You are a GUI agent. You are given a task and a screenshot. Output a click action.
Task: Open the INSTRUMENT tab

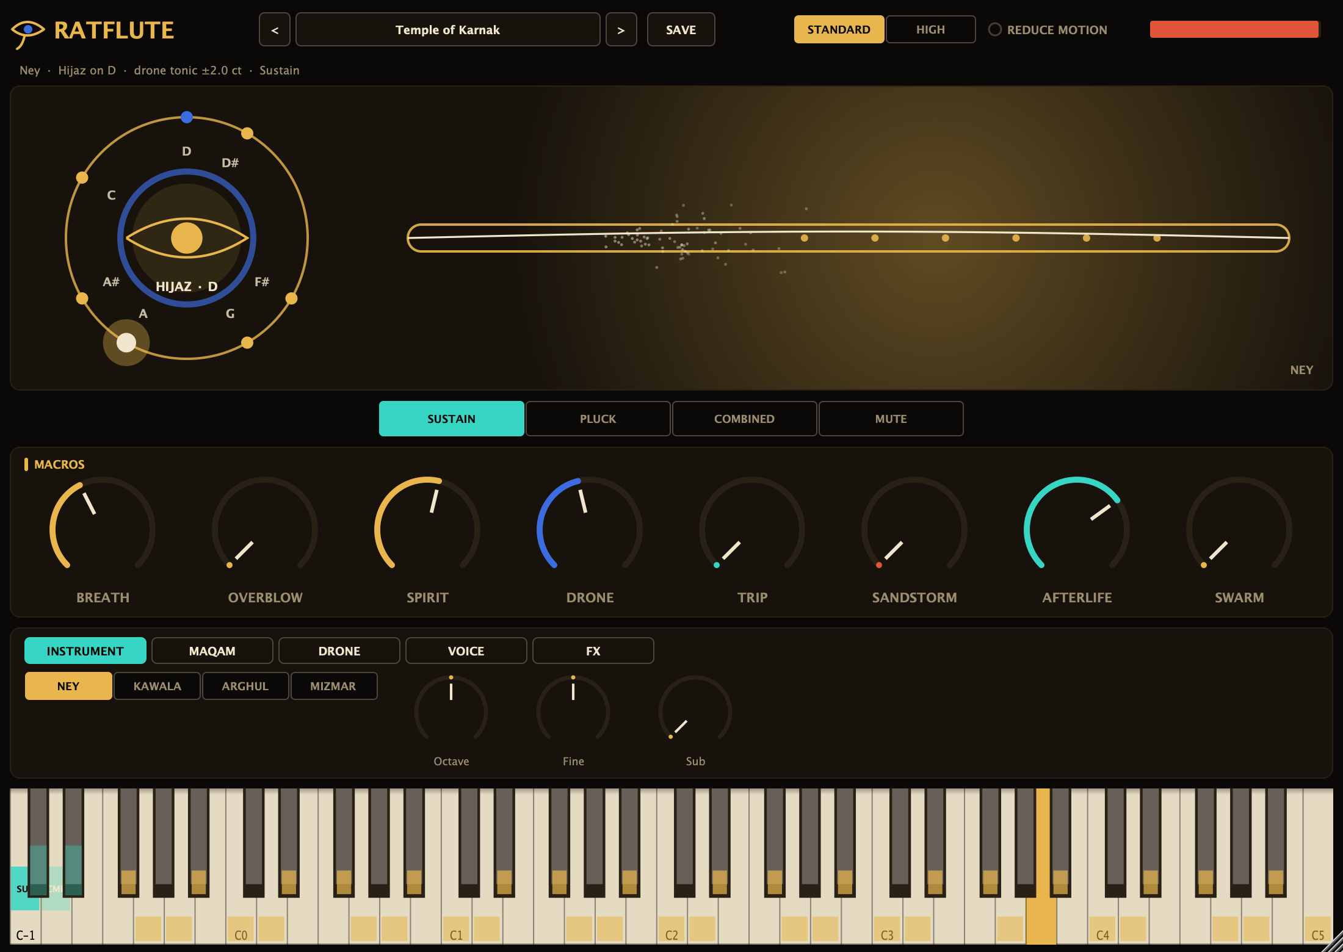85,651
